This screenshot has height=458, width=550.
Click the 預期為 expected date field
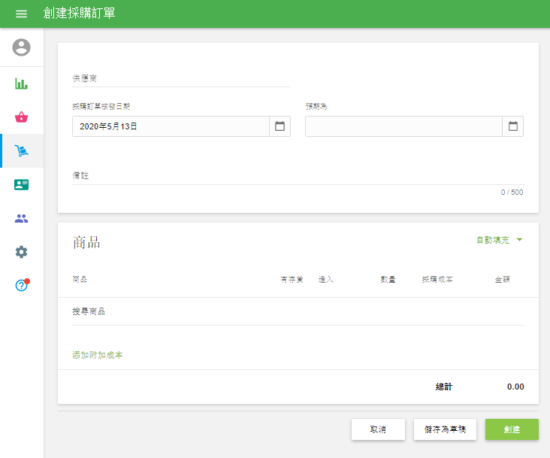tap(403, 126)
